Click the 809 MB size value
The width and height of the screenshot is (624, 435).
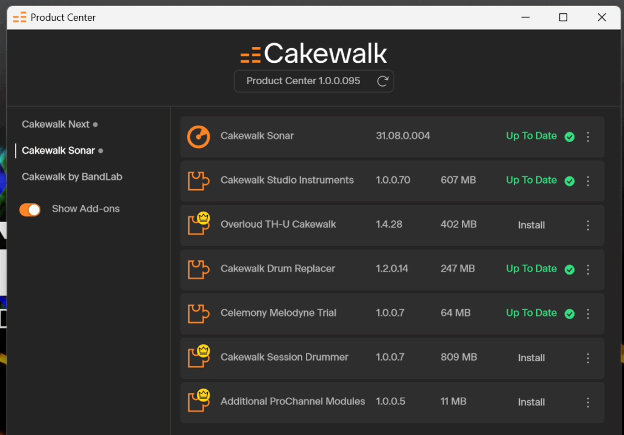458,357
